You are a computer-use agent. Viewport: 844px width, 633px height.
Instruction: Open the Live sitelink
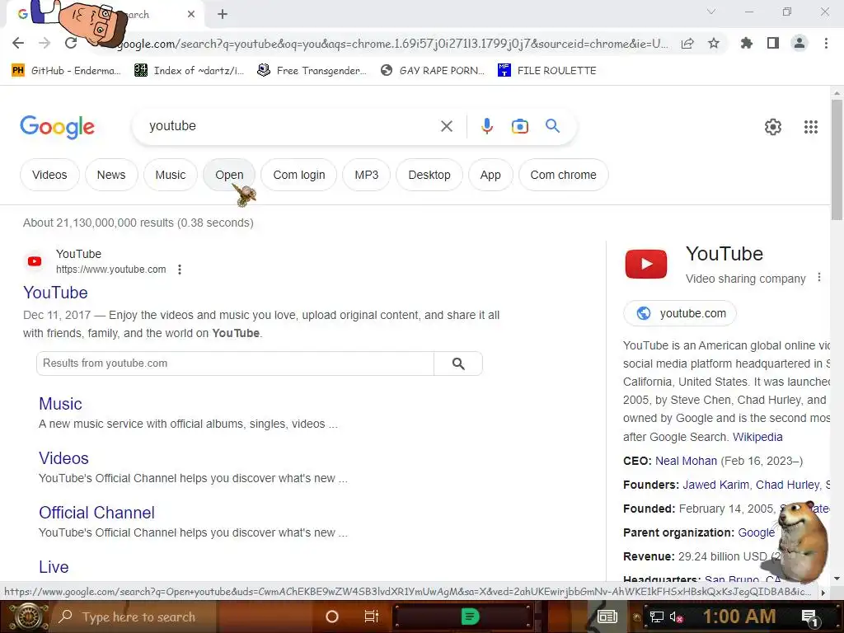pyautogui.click(x=54, y=567)
